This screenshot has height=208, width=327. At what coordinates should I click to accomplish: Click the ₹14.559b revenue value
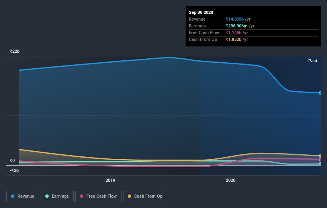coord(235,19)
